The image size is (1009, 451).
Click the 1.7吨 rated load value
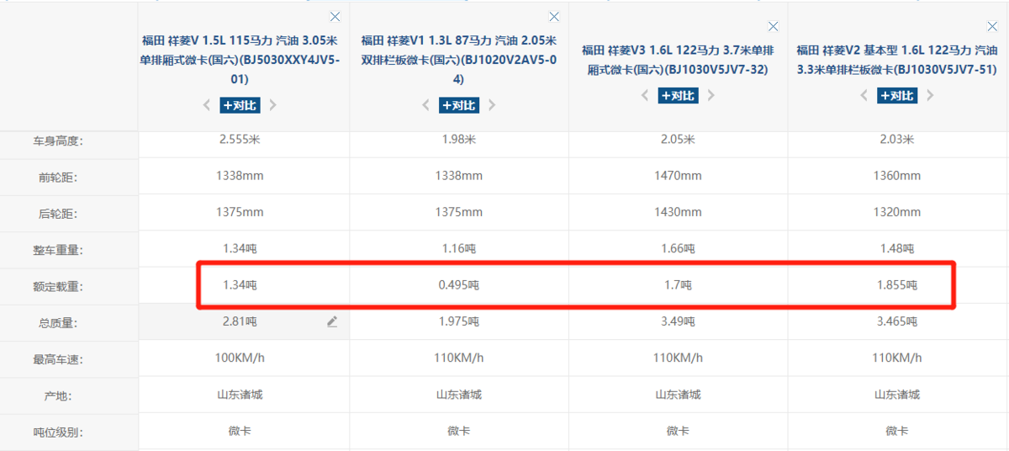pos(679,285)
